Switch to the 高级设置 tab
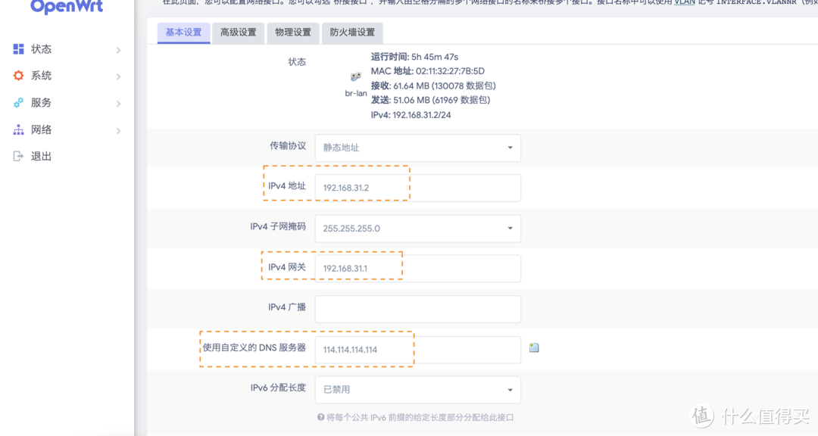 tap(238, 33)
